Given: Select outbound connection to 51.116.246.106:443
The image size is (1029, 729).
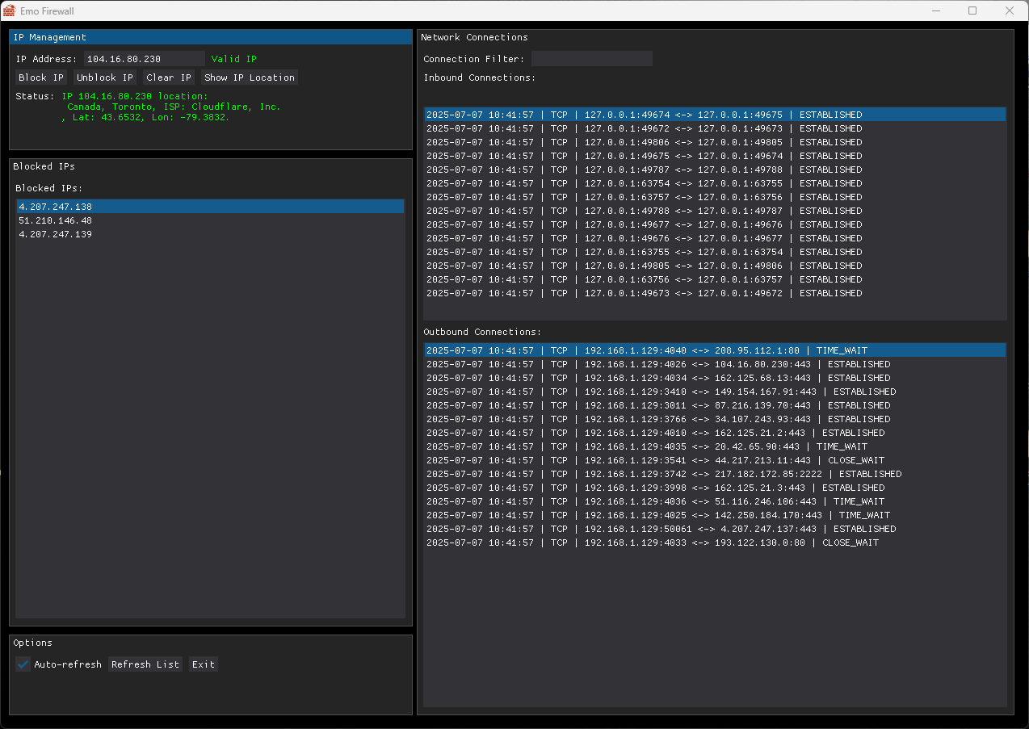Looking at the screenshot, I should [715, 501].
